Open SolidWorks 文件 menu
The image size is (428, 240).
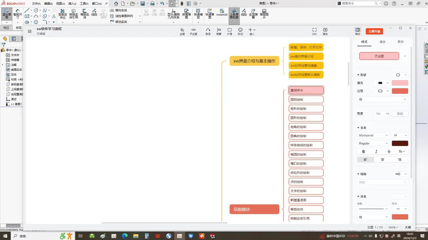pyautogui.click(x=36, y=4)
